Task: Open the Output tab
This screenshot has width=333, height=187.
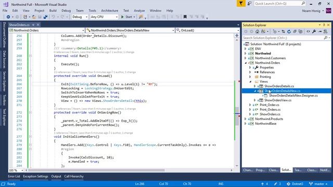Action: click(x=56, y=177)
